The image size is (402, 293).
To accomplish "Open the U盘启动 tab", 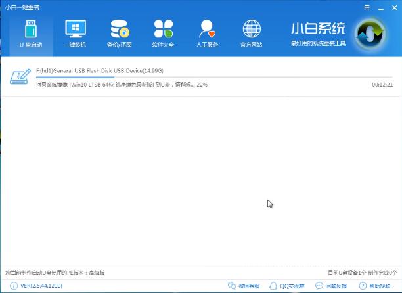I will (31, 35).
